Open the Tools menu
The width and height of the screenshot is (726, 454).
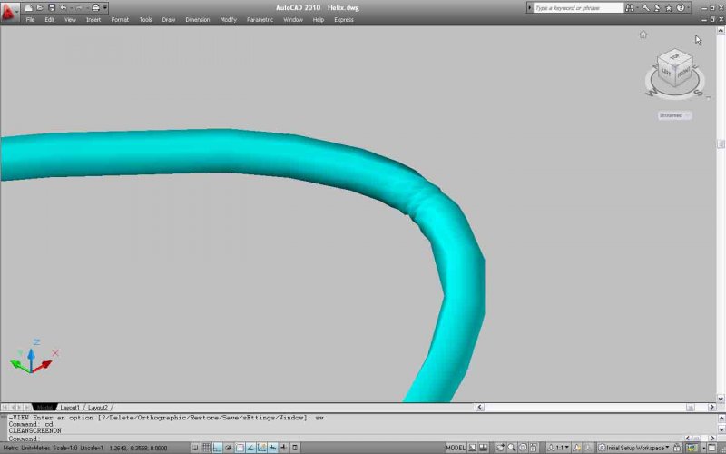pos(146,20)
